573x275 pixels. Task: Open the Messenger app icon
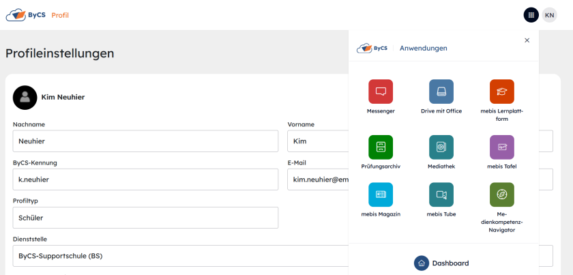click(381, 91)
